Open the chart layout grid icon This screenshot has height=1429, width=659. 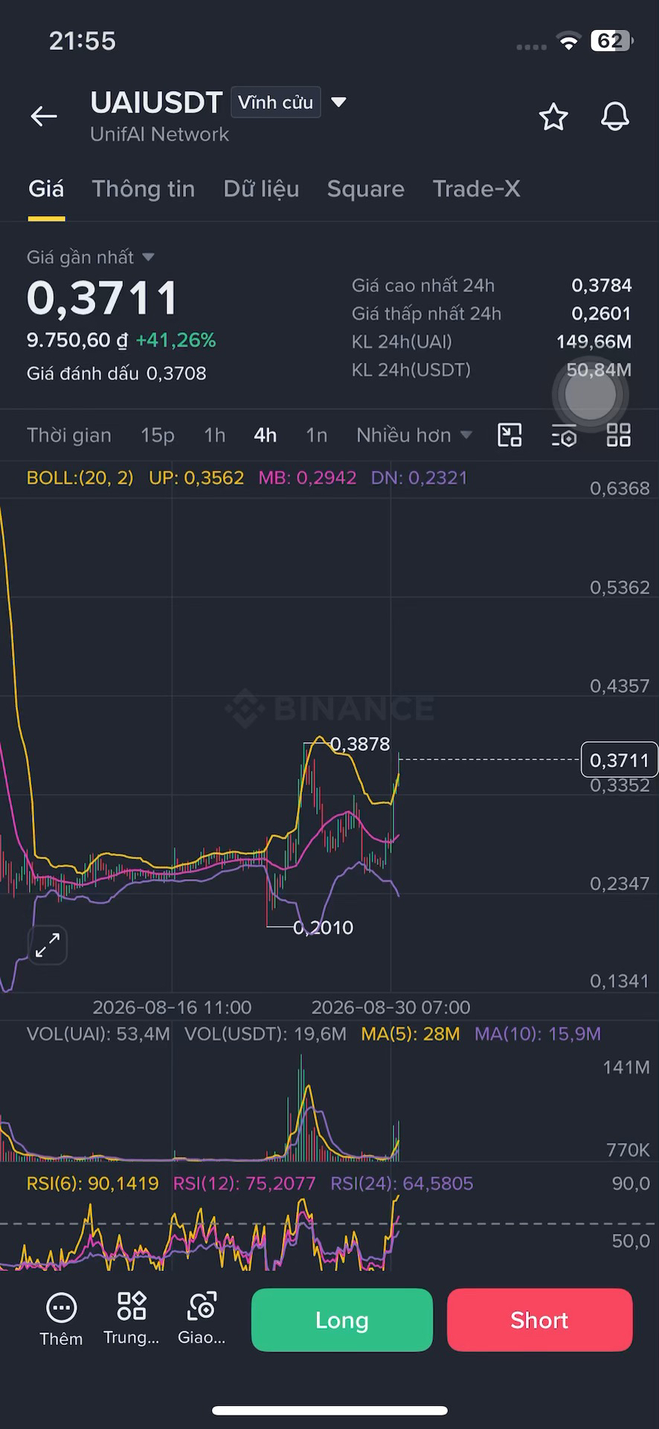tap(619, 435)
